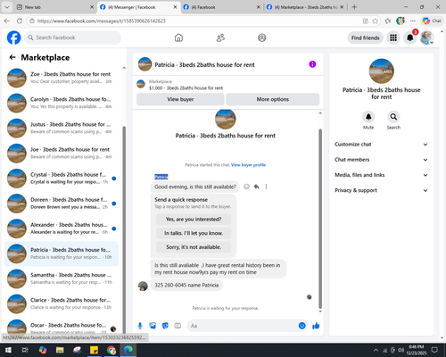Open the notifications bell
Screen dimensions: 446x357
point(410,37)
